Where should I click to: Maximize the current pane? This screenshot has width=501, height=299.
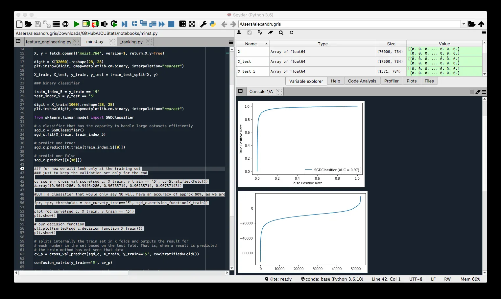point(182,24)
